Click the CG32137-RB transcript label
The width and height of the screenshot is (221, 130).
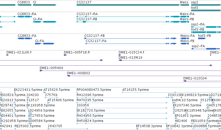click(87, 19)
